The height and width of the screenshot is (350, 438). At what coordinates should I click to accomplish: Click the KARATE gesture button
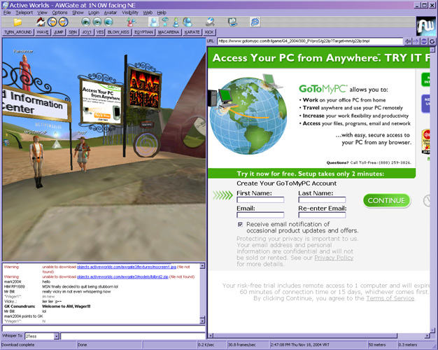coord(192,32)
